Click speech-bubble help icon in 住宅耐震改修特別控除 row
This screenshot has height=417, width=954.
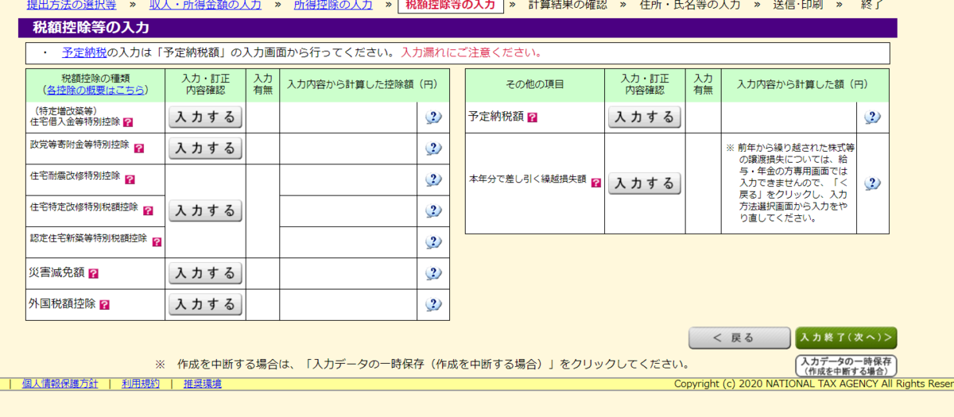tap(433, 180)
